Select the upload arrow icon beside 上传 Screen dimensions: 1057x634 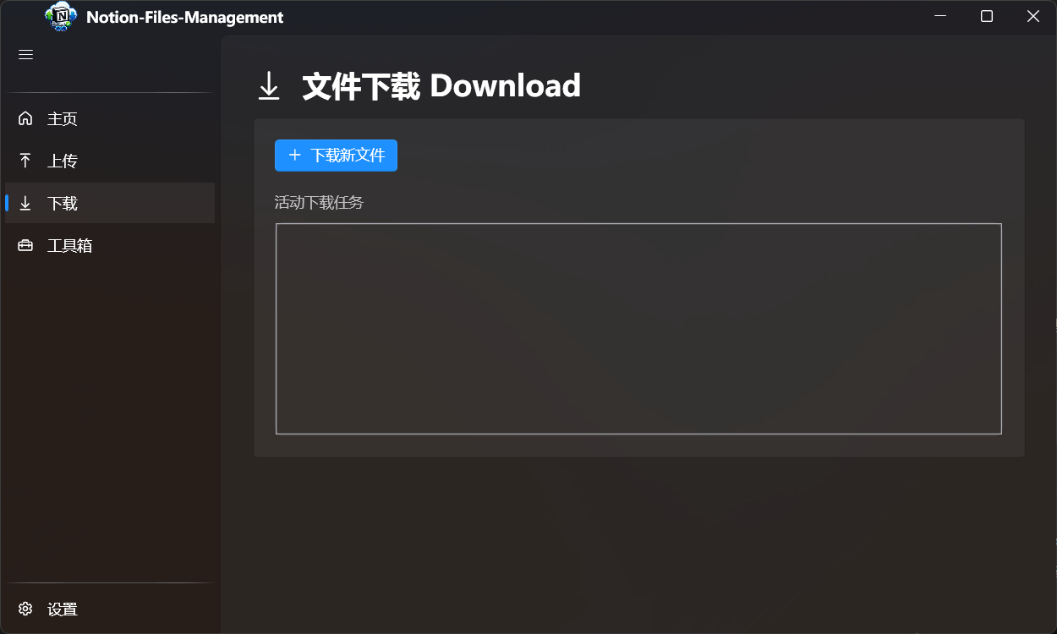point(25,161)
